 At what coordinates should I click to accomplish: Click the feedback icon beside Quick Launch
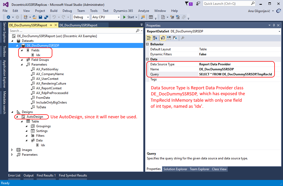point(198,3)
